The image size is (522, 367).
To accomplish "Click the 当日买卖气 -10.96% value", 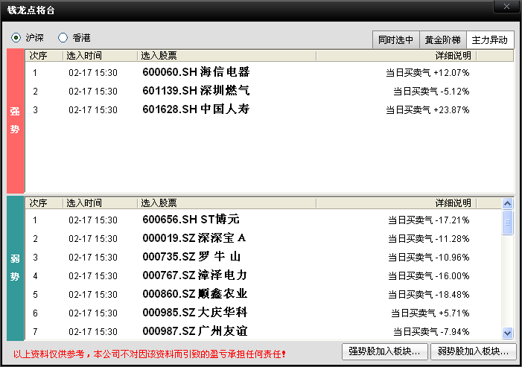I will coord(429,258).
